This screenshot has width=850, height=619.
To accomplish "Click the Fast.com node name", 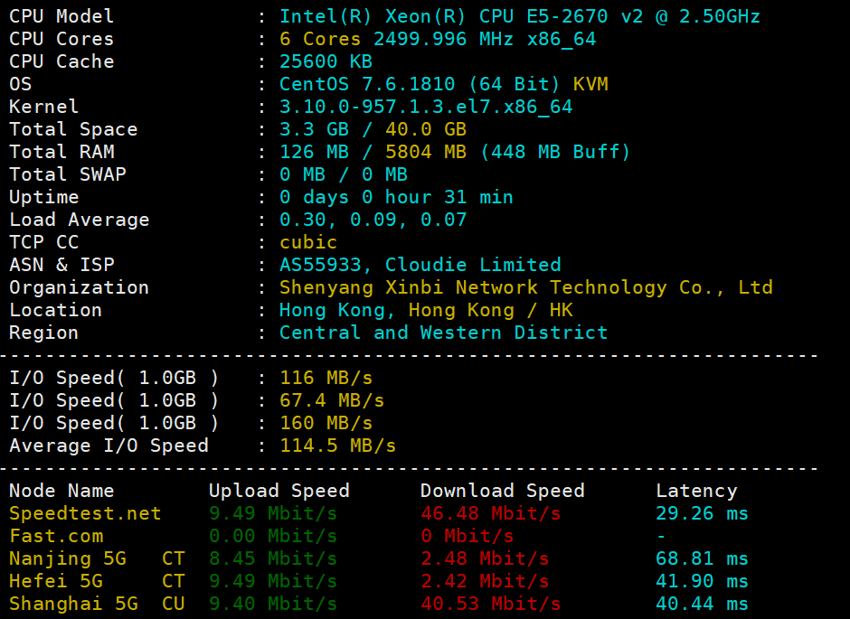I will [56, 536].
